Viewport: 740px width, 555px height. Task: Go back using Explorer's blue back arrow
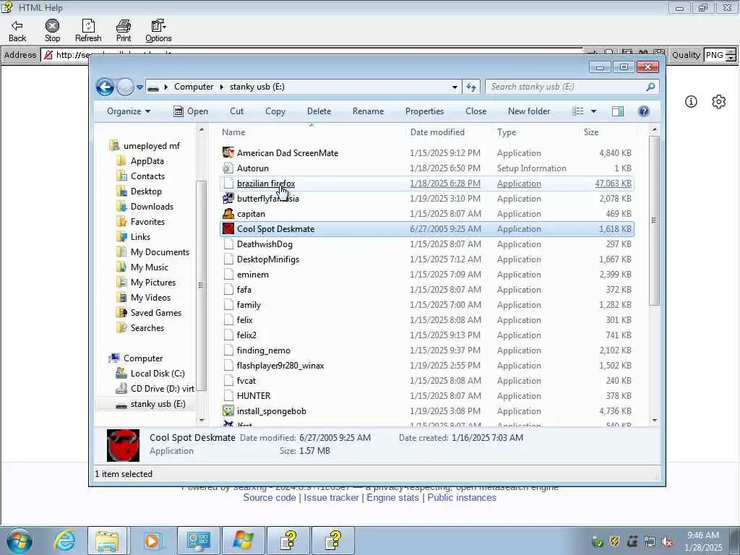105,87
